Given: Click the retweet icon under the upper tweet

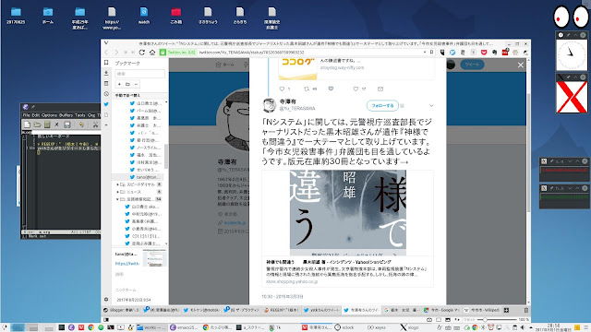Looking at the screenshot, I should 307,89.
